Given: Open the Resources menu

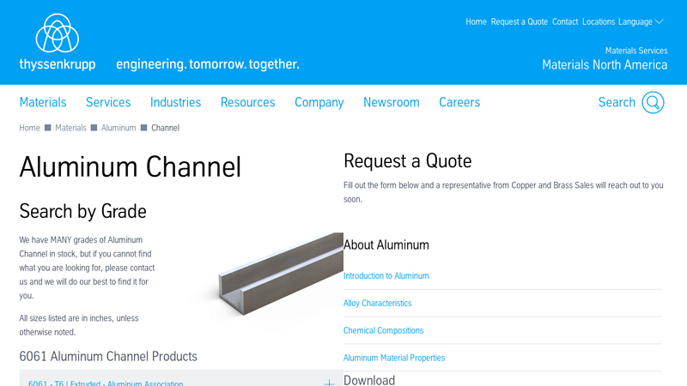Looking at the screenshot, I should click(x=247, y=102).
